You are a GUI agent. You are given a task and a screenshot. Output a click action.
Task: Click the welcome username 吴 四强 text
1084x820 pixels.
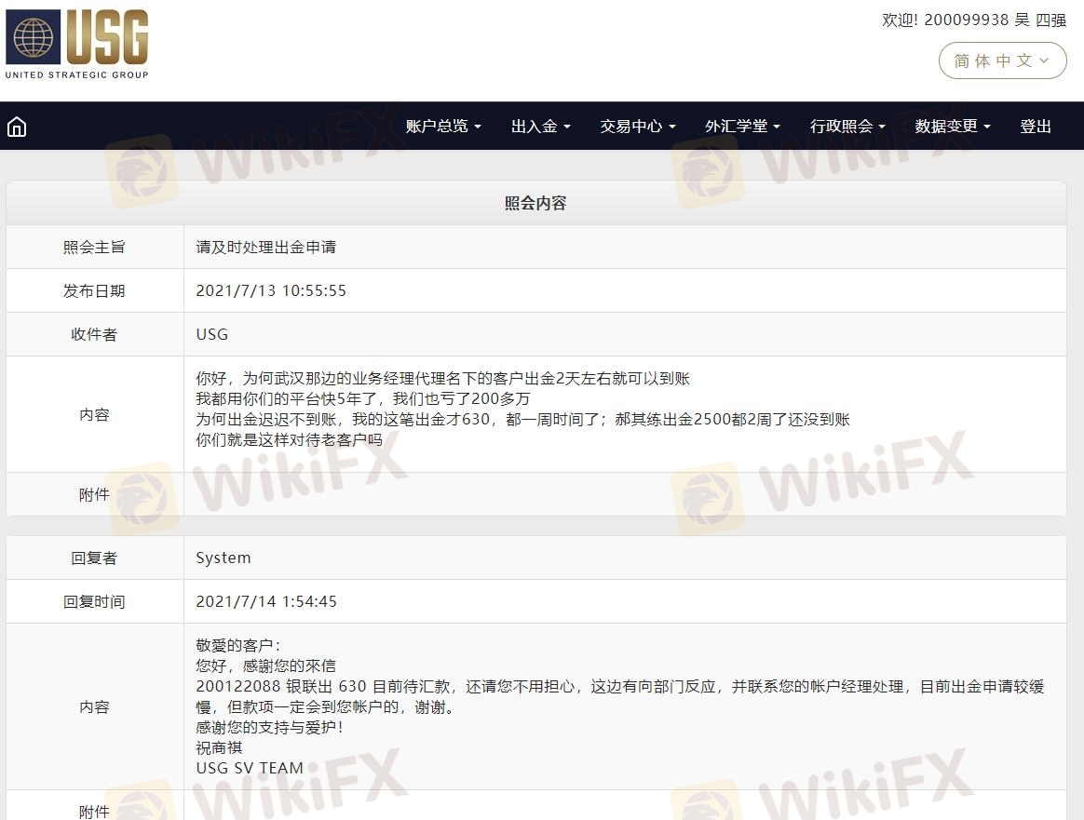click(1039, 20)
